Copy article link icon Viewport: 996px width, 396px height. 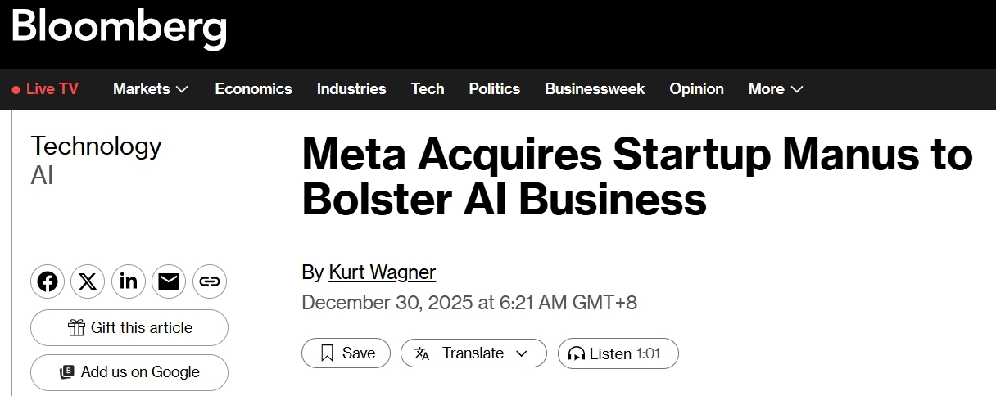[210, 281]
